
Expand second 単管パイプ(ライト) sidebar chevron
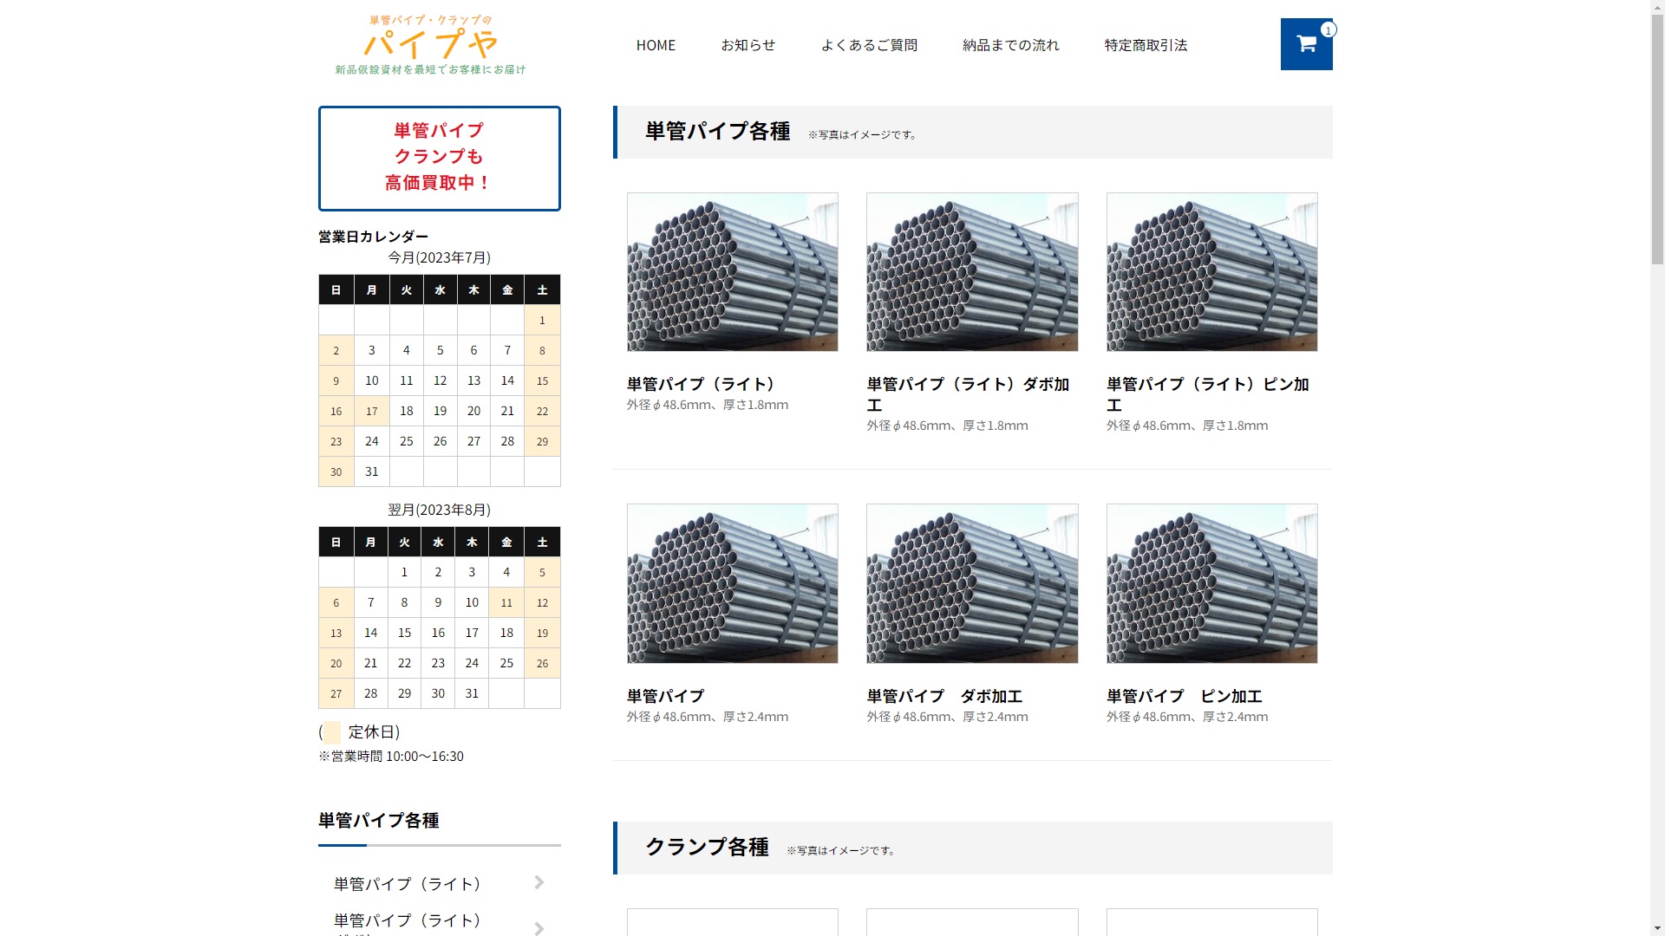539,927
